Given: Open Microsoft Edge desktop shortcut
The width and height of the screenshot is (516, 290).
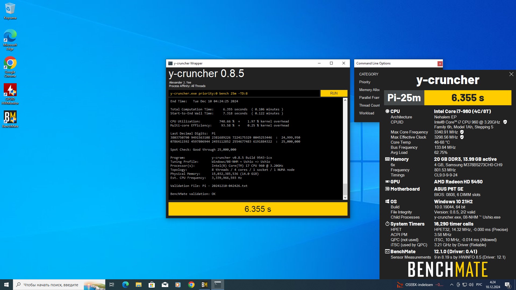Looking at the screenshot, I should tap(10, 40).
